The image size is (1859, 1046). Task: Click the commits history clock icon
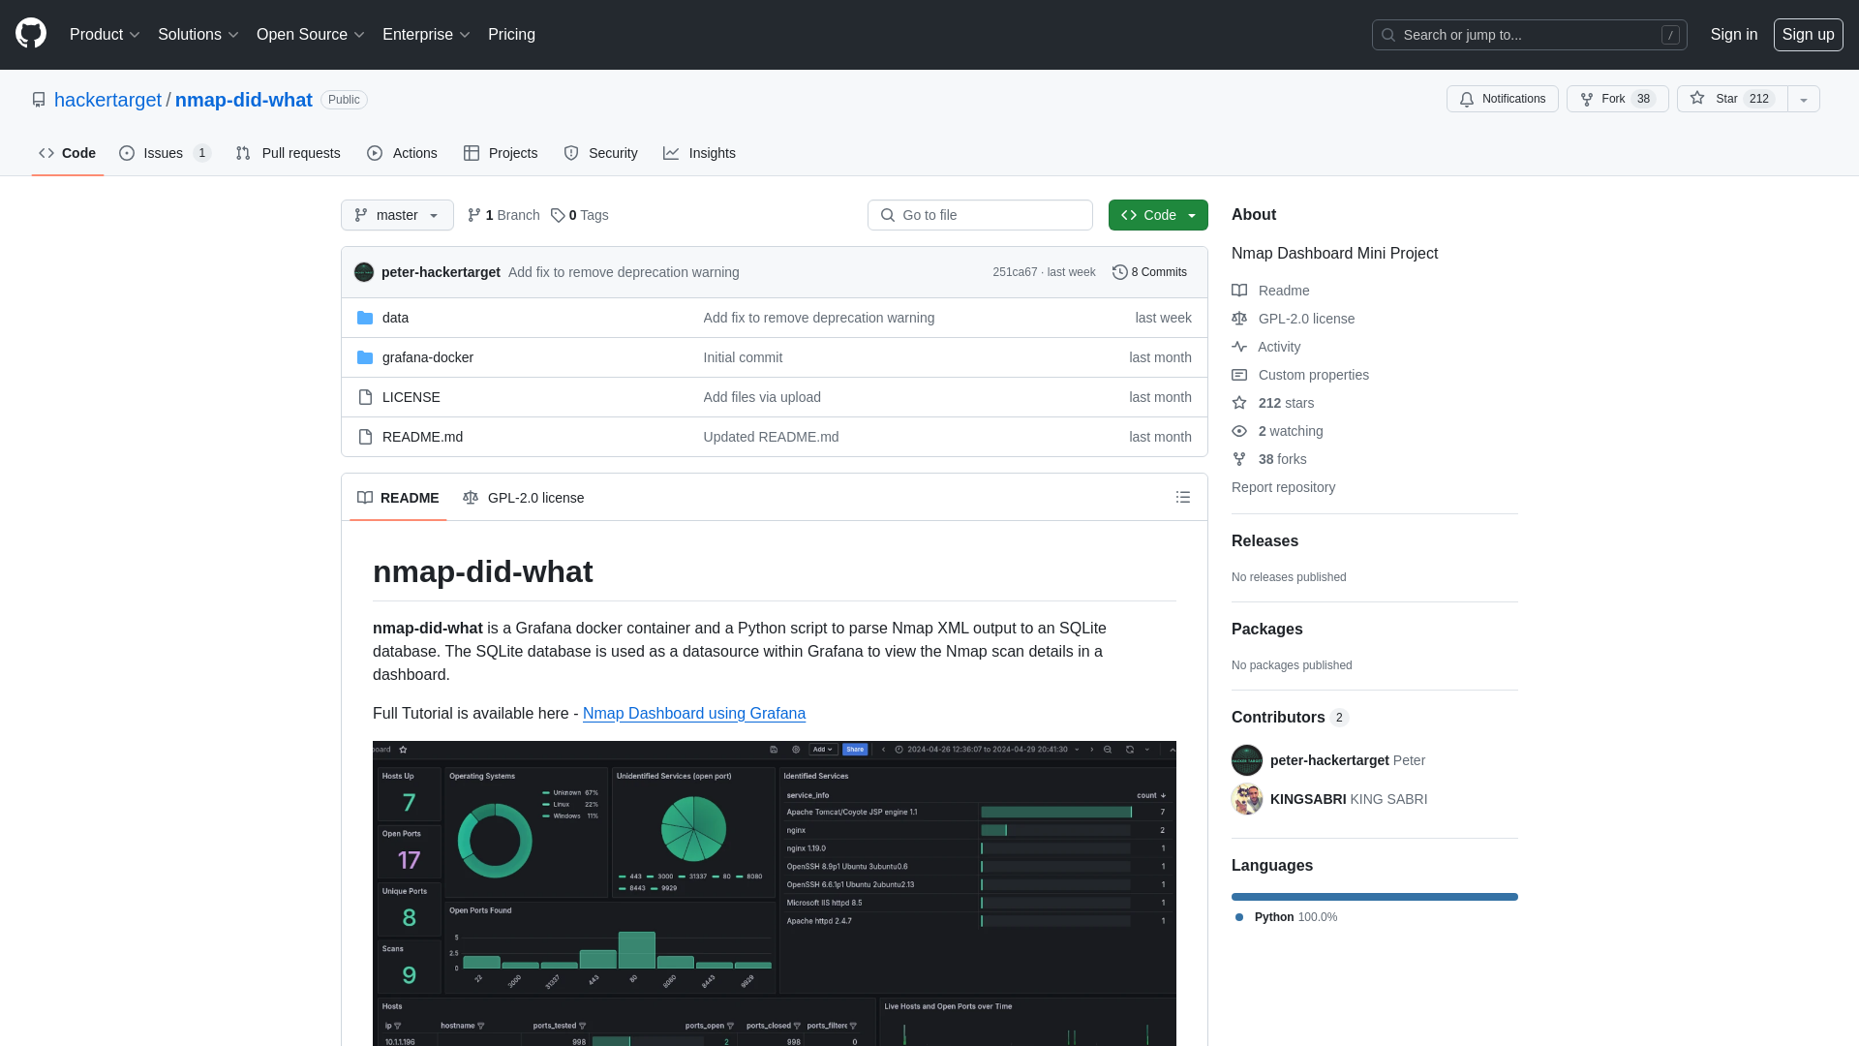pyautogui.click(x=1120, y=272)
